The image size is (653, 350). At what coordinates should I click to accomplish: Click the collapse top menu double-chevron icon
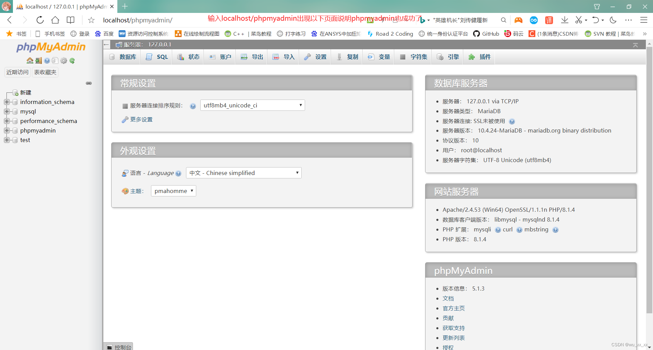coord(635,45)
